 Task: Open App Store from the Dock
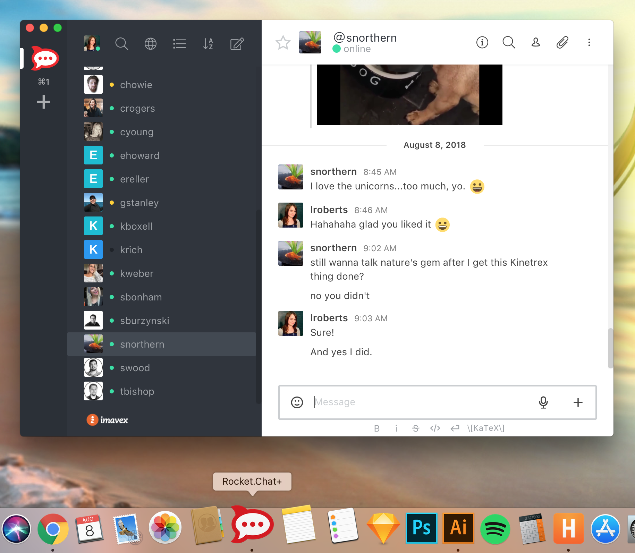(606, 529)
